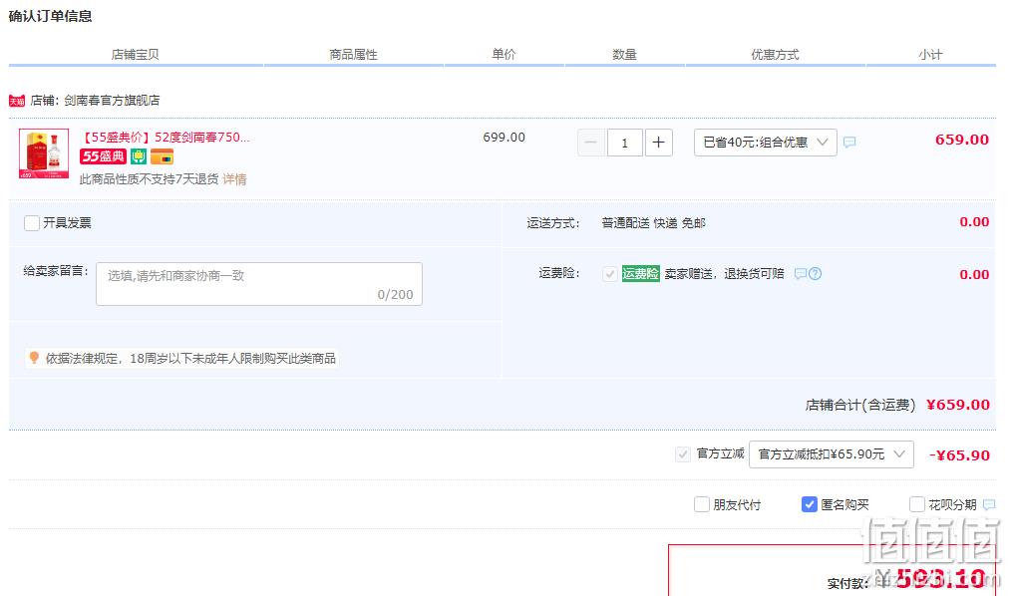Click the 小计 column header
Viewport: 1010px width, 596px height.
930,55
